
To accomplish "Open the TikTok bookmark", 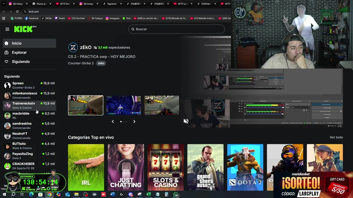I will tap(47, 18).
